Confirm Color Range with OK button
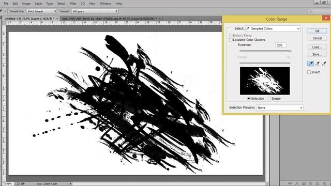The height and width of the screenshot is (186, 331). click(x=317, y=31)
